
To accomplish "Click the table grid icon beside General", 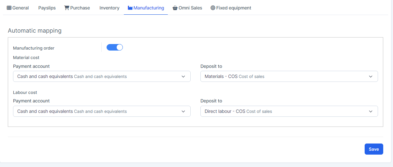I will 9,8.
